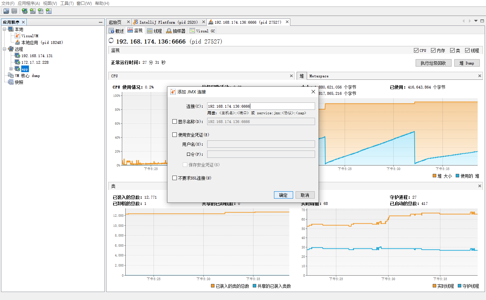Click the host icon for 172.17.12.228
486x300 pixels.
tap(17, 62)
